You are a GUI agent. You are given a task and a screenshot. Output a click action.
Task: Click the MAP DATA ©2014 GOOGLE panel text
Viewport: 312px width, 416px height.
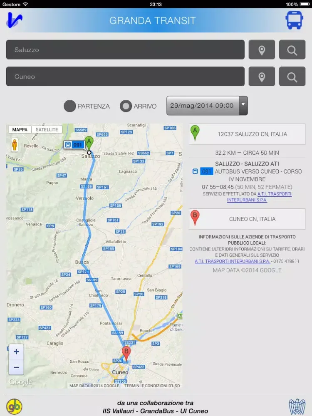247,270
